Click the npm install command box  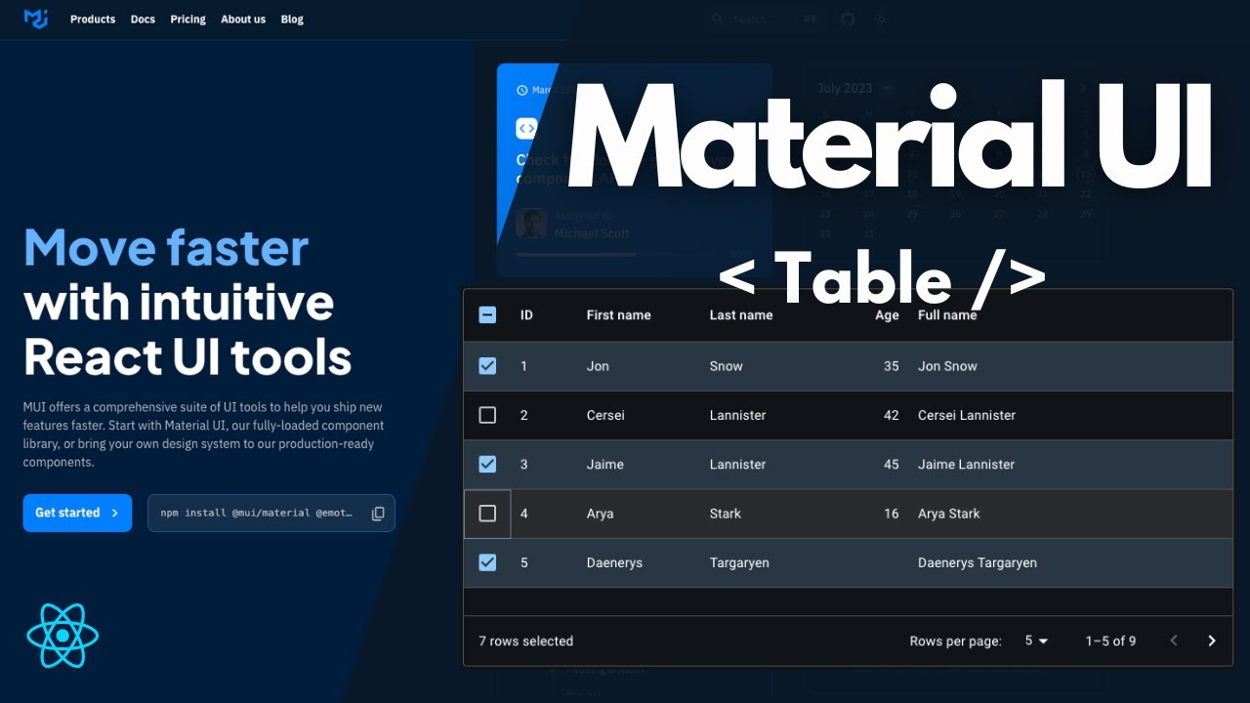click(x=271, y=513)
